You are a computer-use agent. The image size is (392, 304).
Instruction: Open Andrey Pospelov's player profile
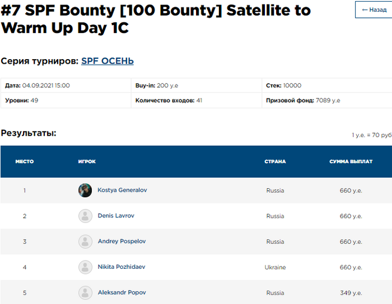click(122, 241)
